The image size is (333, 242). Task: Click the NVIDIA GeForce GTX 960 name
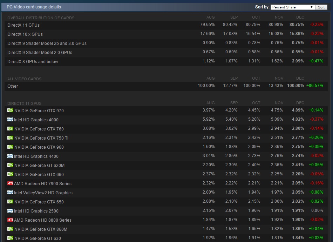point(39,147)
